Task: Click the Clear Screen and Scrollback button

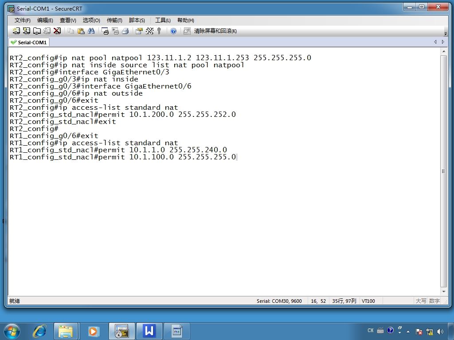Action: (x=215, y=31)
